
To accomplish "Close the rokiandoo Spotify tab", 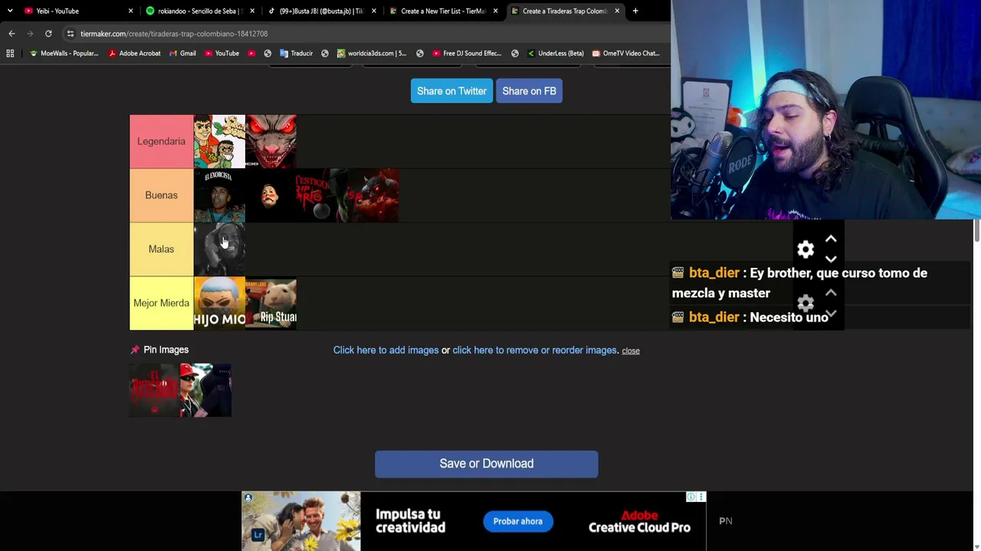I will 252,11.
